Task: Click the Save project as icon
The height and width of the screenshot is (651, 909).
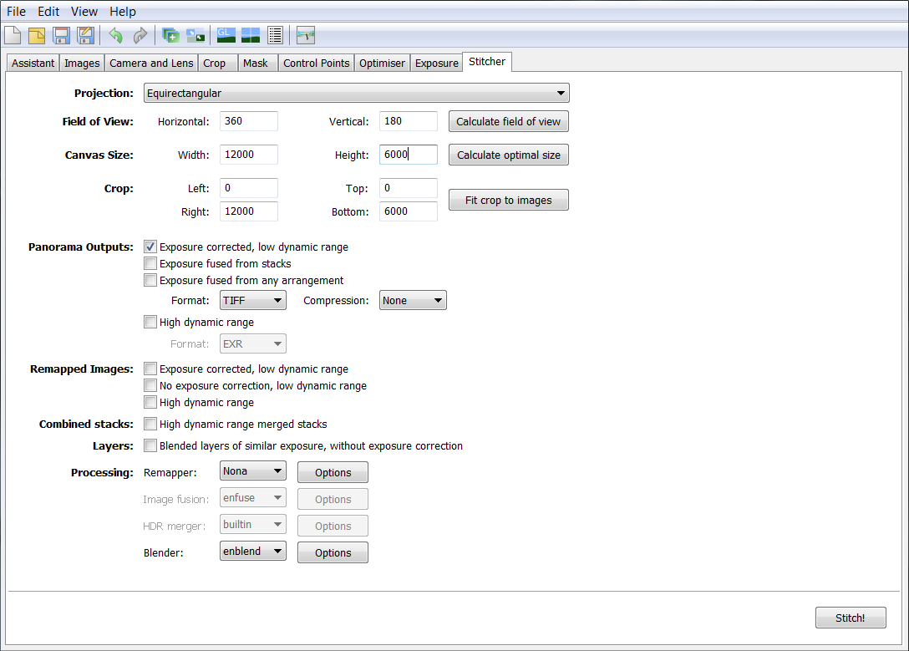Action: [x=86, y=35]
